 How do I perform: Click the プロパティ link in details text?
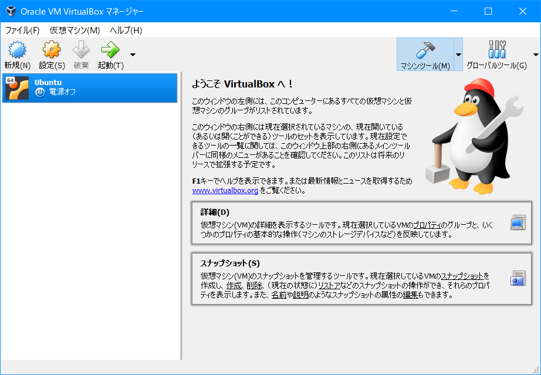click(427, 225)
